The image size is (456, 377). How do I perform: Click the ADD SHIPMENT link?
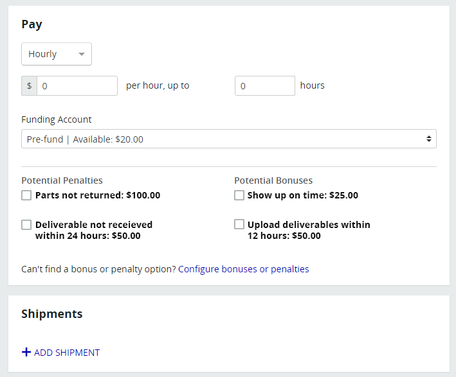pyautogui.click(x=67, y=353)
